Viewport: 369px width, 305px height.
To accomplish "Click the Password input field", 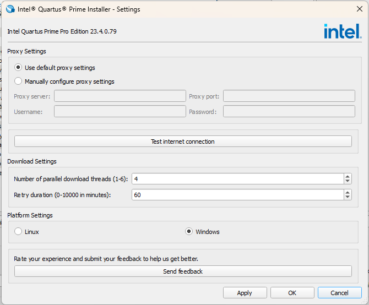I will coord(289,111).
